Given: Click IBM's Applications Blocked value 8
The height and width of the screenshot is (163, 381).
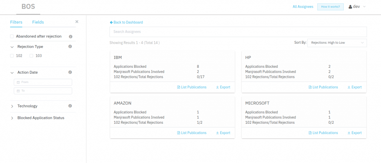Looking at the screenshot, I should tap(198, 67).
